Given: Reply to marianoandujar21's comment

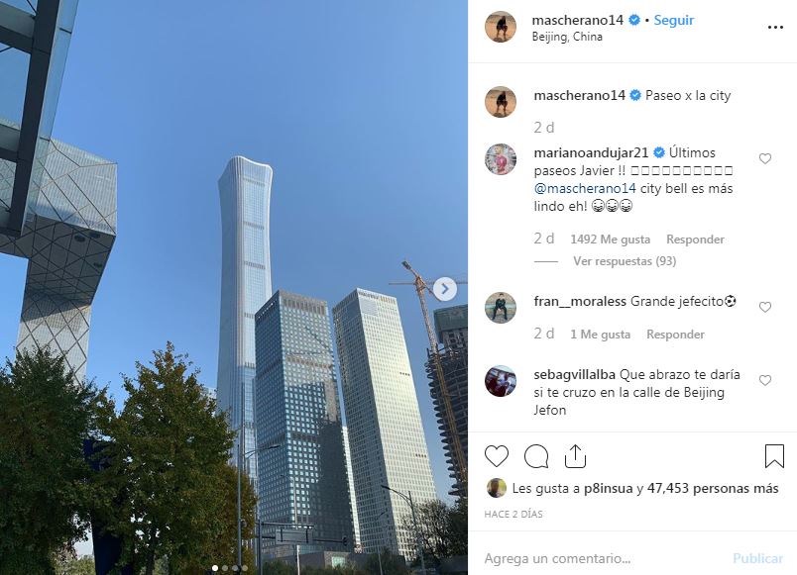Looking at the screenshot, I should click(x=695, y=240).
